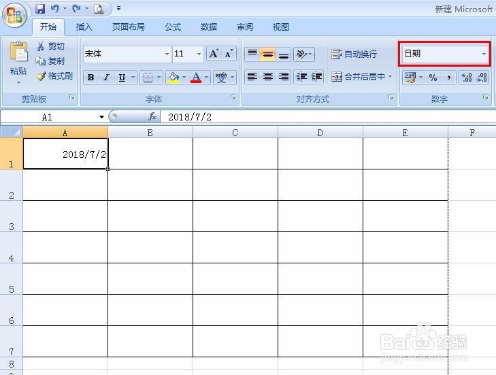Open the 对齐方式 dialog launcher
The height and width of the screenshot is (375, 496).
click(391, 97)
